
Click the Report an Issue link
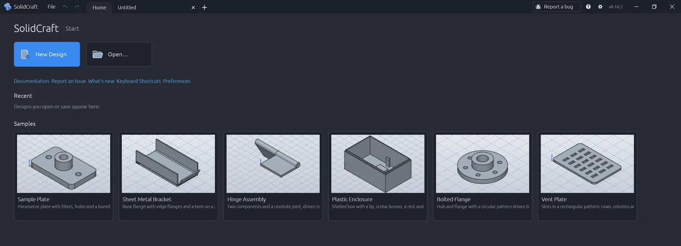tap(69, 81)
